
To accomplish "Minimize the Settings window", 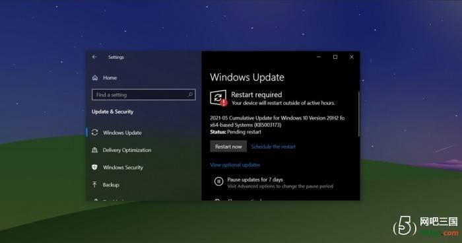I will [319, 57].
